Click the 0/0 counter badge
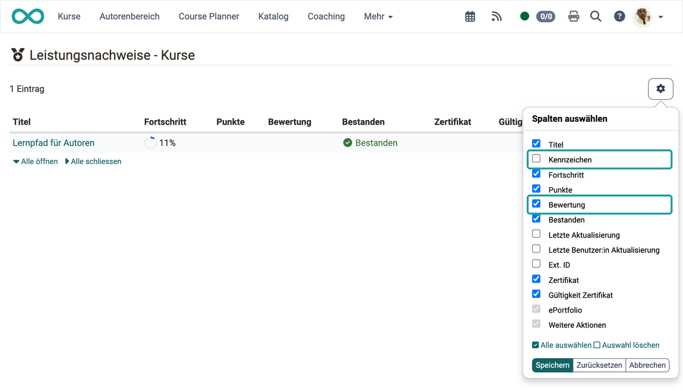Screen dimensions: 683x391 pyautogui.click(x=546, y=17)
